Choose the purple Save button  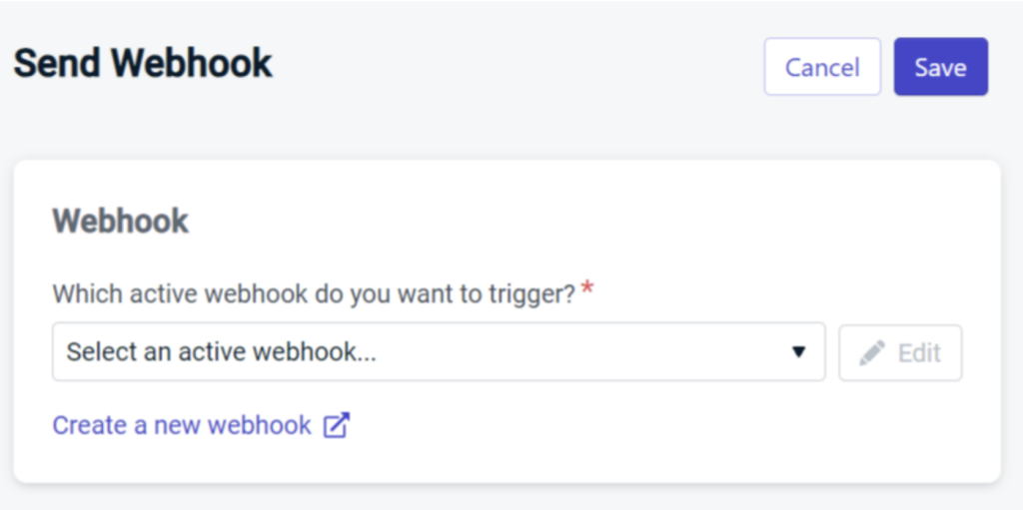(x=941, y=67)
